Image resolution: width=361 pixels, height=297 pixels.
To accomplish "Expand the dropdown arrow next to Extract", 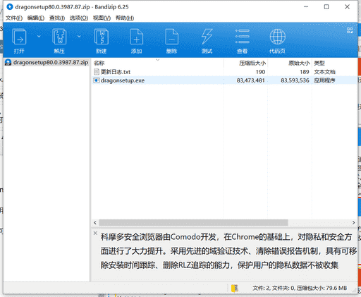I will point(79,36).
